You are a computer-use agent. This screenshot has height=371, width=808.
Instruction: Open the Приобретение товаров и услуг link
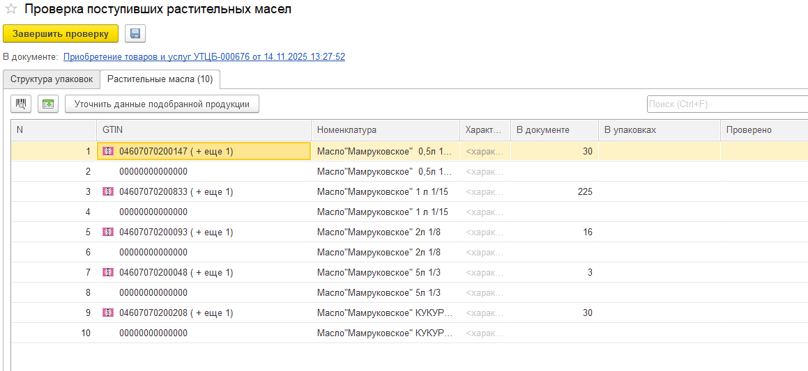pyautogui.click(x=204, y=57)
